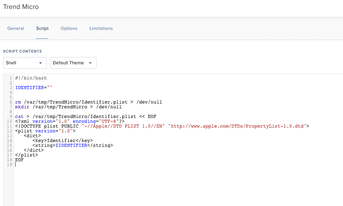Image resolution: width=343 pixels, height=206 pixels.
Task: Open the Shell language dropdown
Action: (x=25, y=63)
